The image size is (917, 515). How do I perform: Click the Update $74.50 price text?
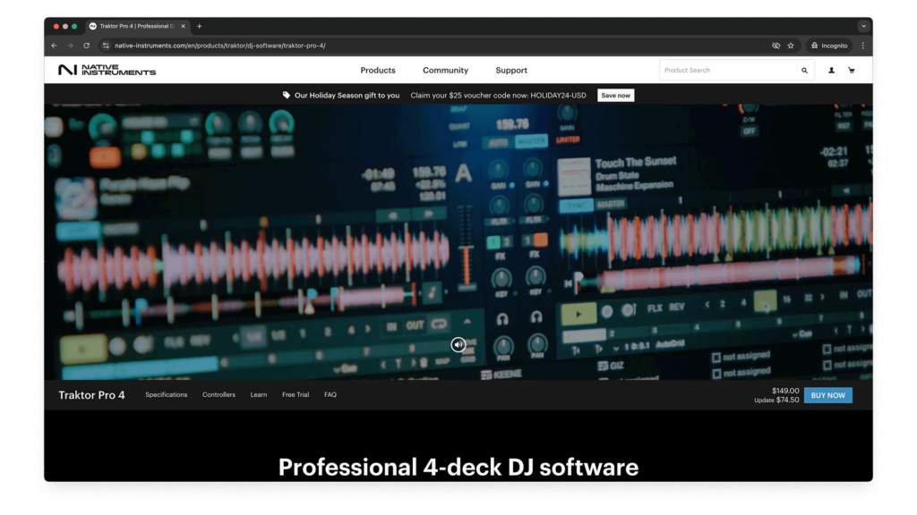click(x=776, y=400)
